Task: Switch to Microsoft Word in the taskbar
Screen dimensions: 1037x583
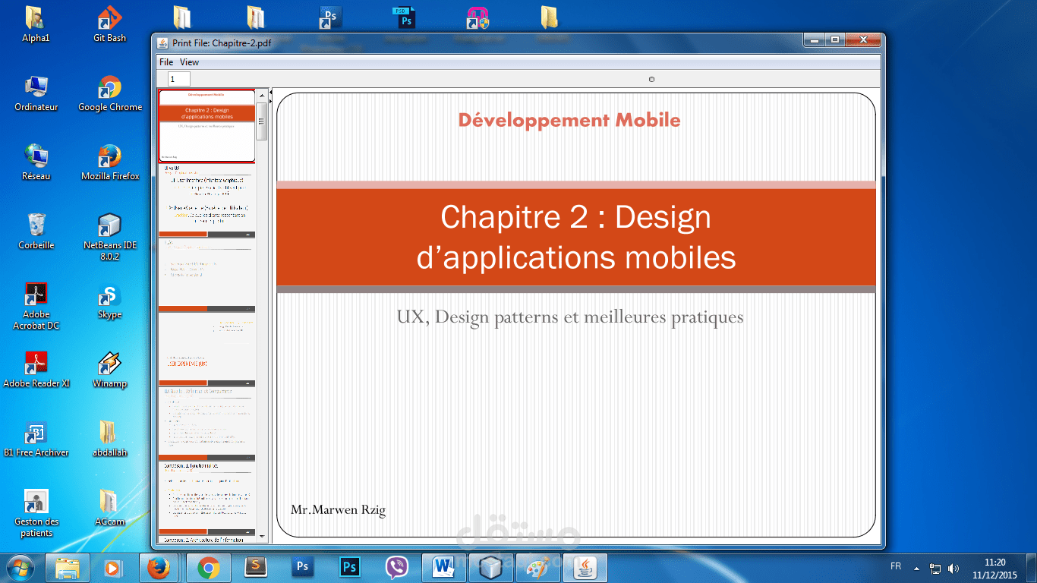Action: pyautogui.click(x=444, y=567)
